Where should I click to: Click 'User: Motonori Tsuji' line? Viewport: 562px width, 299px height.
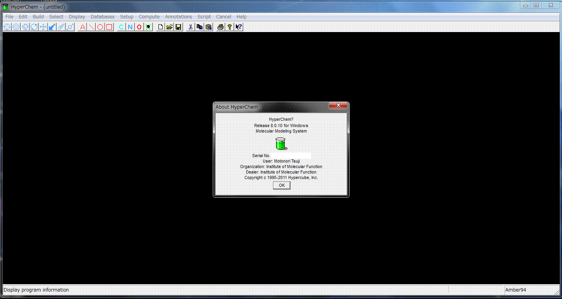point(281,161)
